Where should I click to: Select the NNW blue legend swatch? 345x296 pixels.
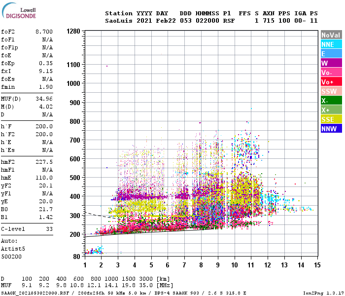click(x=331, y=128)
